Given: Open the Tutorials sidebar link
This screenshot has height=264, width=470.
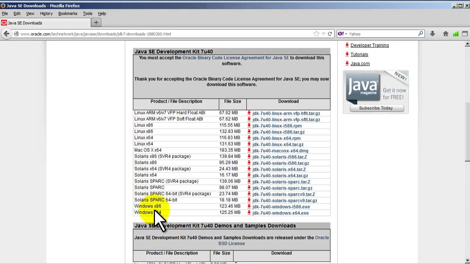Looking at the screenshot, I should click(359, 54).
